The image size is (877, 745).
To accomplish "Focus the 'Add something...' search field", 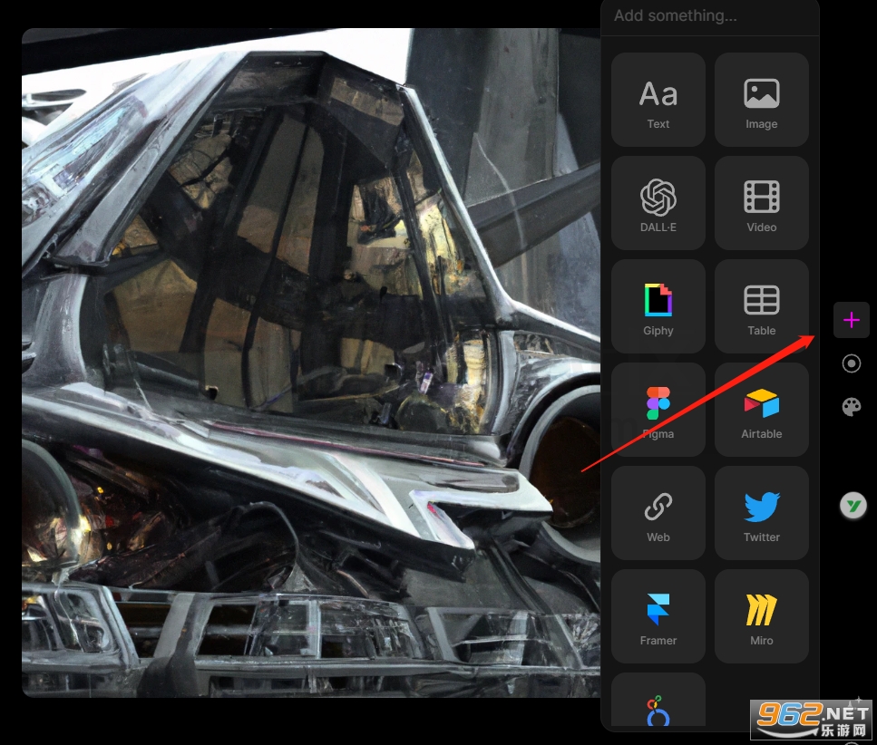I will click(x=710, y=16).
